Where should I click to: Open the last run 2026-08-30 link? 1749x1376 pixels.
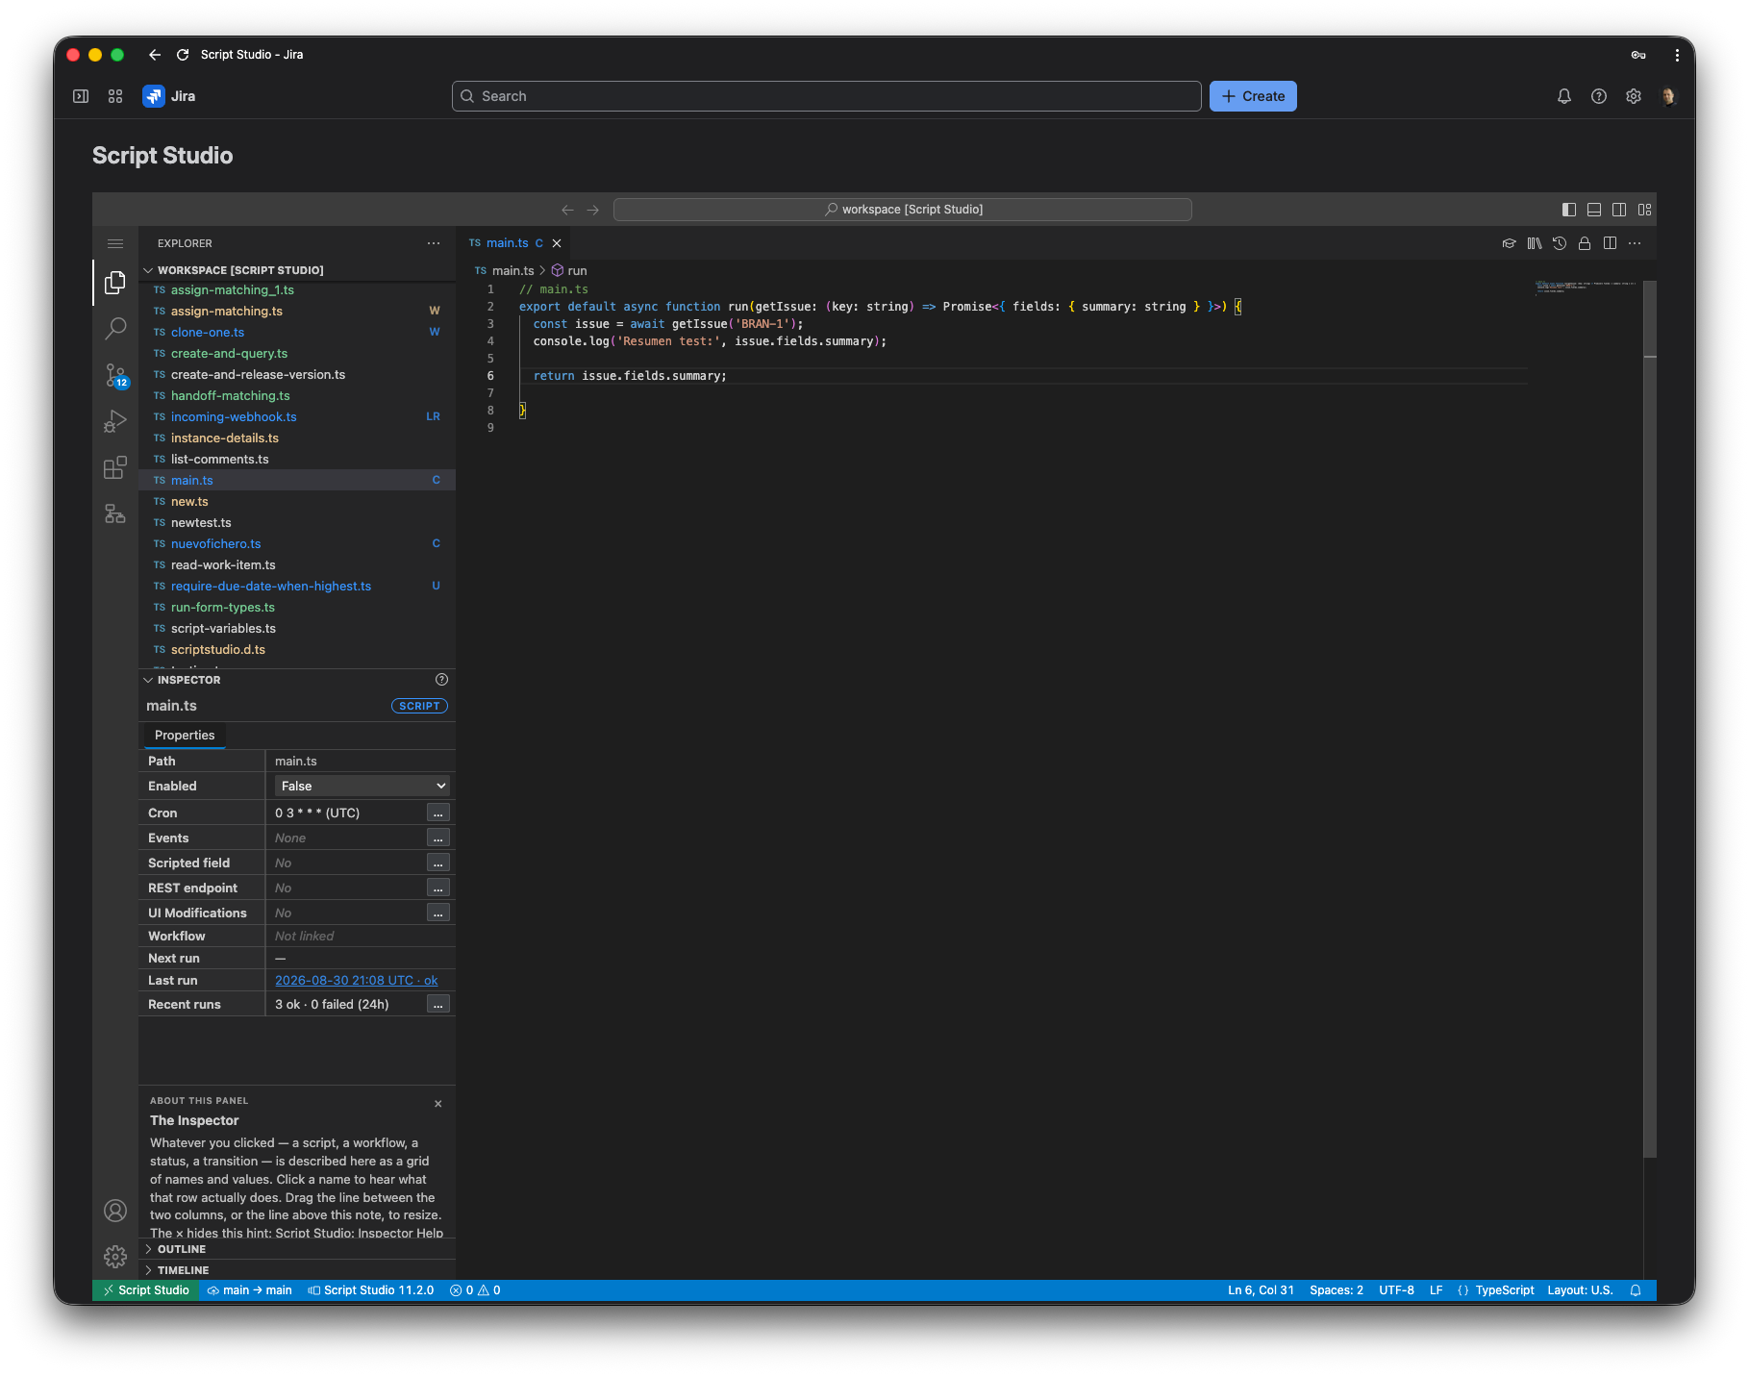(x=356, y=980)
